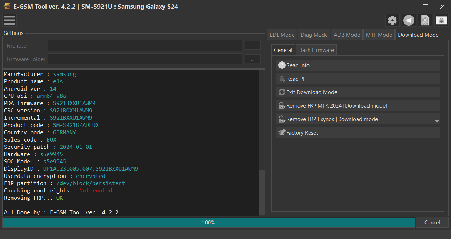Switch to ADB Mode tab
This screenshot has width=451, height=239.
(347, 35)
